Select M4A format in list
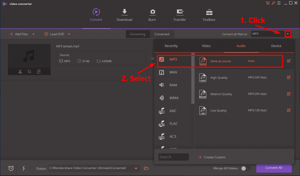Image resolution: width=300 pixels, height=176 pixels. [x=173, y=85]
